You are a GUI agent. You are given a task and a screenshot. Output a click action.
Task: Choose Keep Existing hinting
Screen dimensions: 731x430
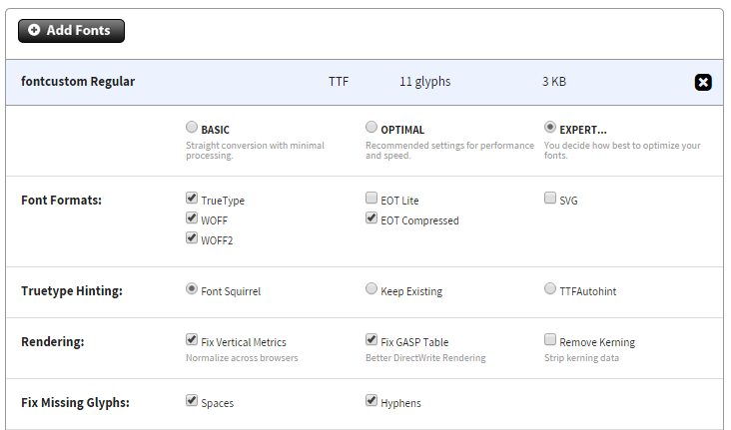click(x=371, y=289)
